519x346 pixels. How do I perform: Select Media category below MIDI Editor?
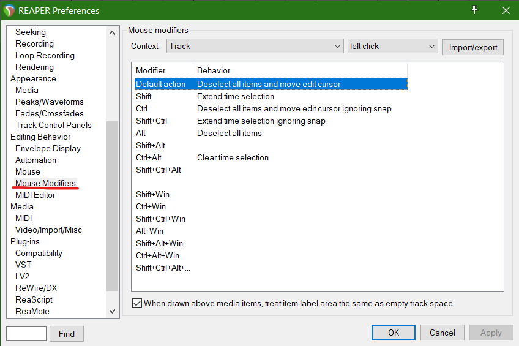point(22,206)
